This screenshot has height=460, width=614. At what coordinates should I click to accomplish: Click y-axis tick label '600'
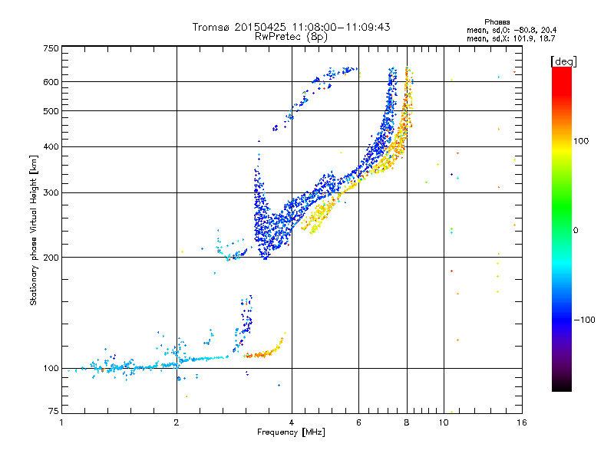click(x=51, y=82)
